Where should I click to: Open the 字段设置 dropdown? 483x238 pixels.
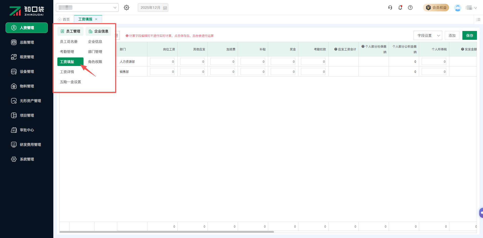tap(428, 36)
